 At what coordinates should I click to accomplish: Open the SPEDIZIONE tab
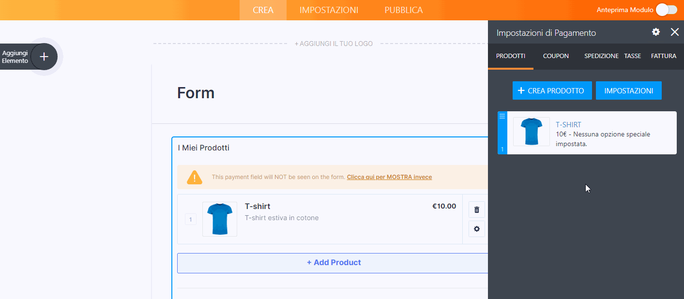point(601,56)
